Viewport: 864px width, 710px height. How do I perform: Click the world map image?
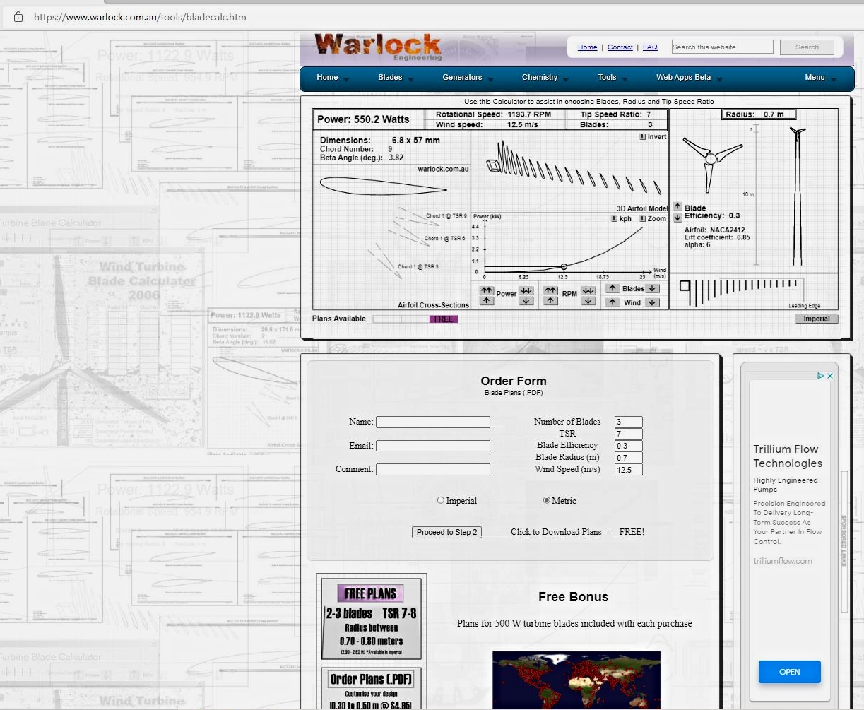(x=576, y=680)
